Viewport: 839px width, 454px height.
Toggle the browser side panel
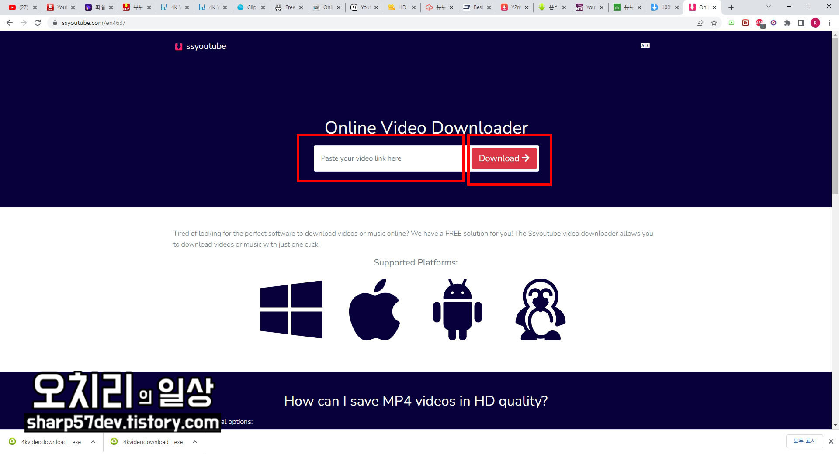[x=801, y=23]
